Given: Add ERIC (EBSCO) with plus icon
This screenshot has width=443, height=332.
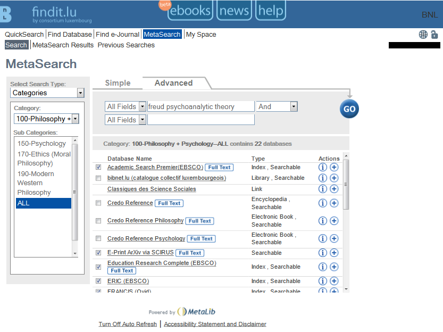Looking at the screenshot, I should 334,281.
